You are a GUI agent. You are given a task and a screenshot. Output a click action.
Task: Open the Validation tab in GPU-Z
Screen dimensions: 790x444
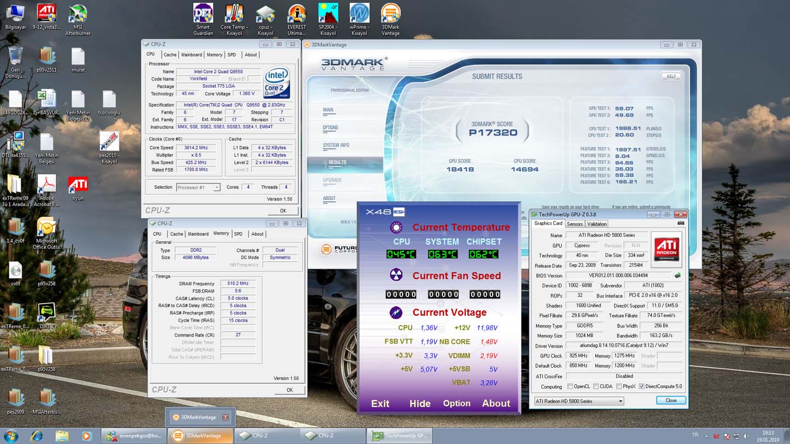[597, 224]
